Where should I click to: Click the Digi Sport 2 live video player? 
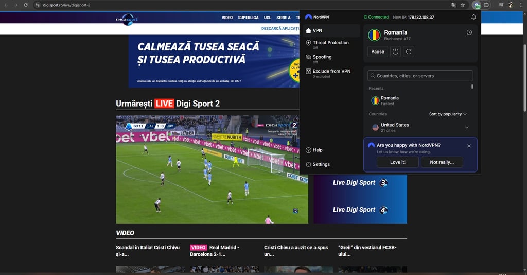coord(212,169)
